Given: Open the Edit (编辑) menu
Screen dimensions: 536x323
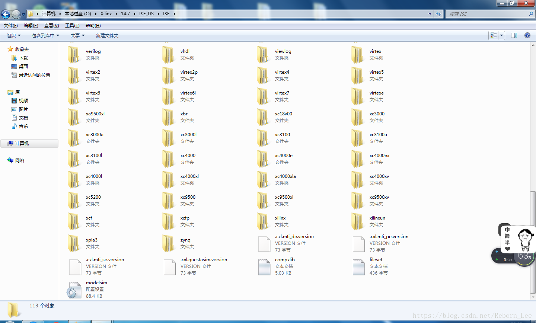Looking at the screenshot, I should click(x=31, y=26).
